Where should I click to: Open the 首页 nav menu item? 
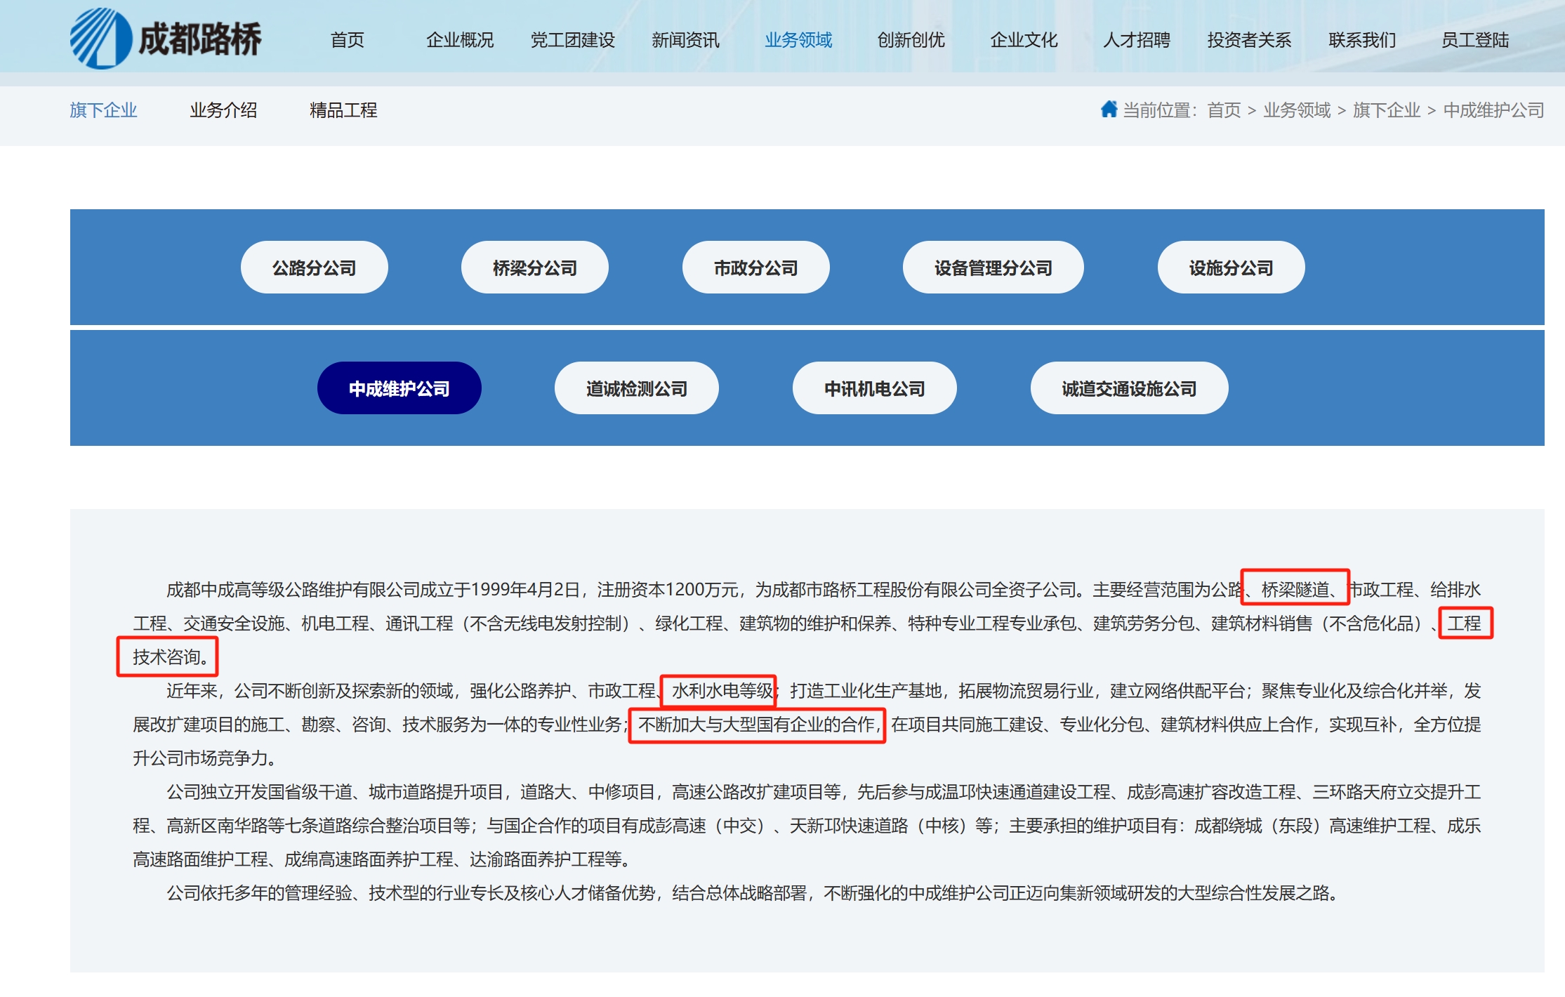348,40
